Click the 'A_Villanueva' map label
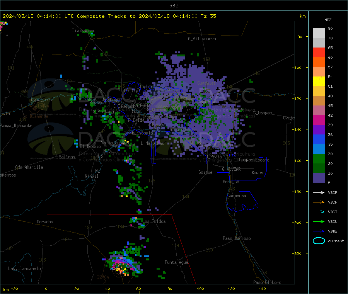Image resolution: width=348 pixels, height=294 pixels. [202, 39]
